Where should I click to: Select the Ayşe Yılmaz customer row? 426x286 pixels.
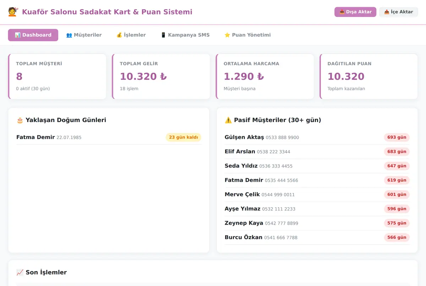(317, 209)
